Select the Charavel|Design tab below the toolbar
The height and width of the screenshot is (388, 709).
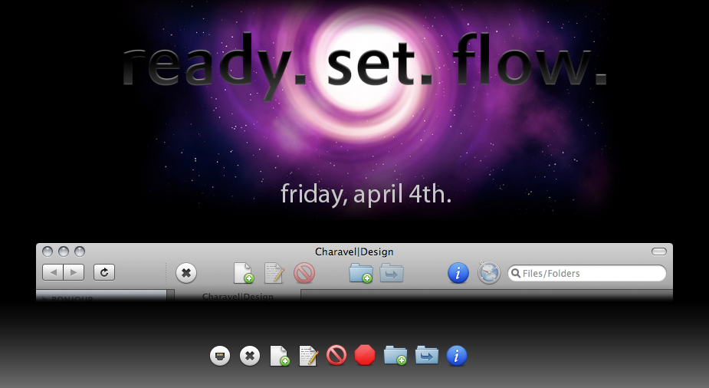tap(238, 296)
